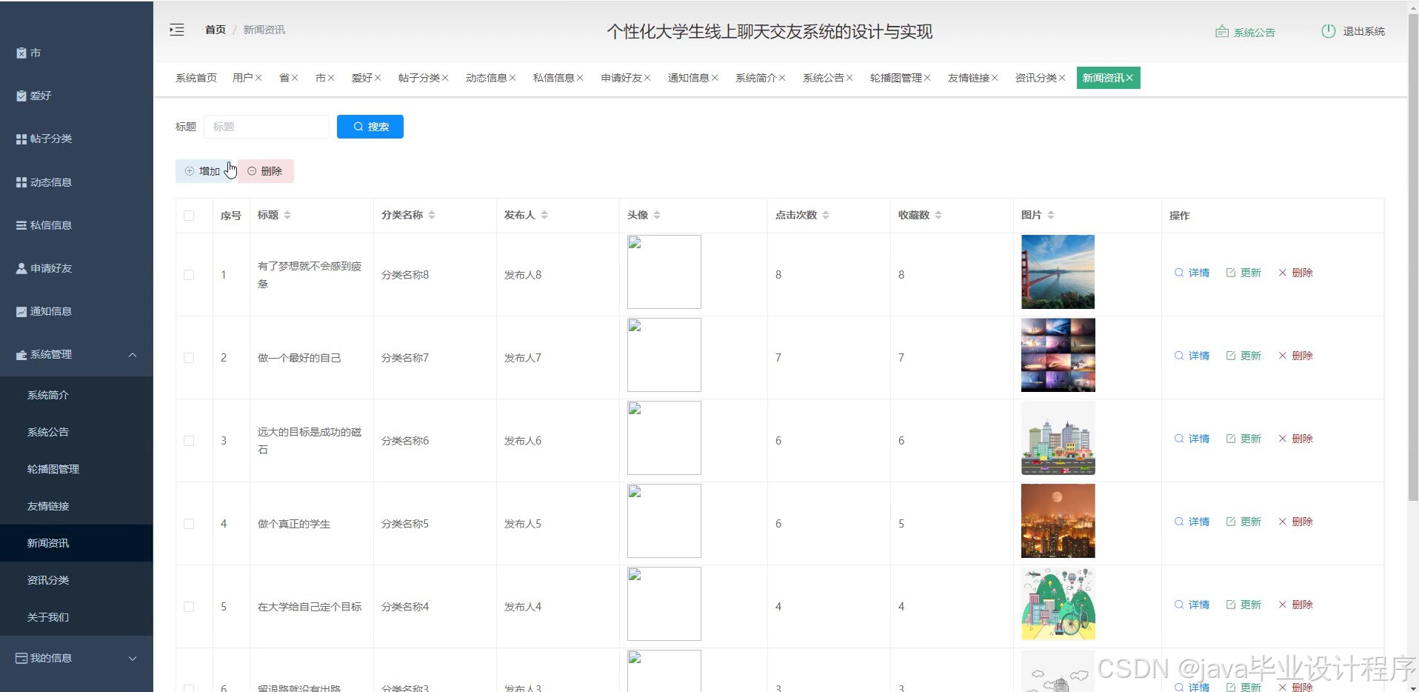The width and height of the screenshot is (1419, 692).
Task: Click the 增加 button to add news
Action: coord(203,171)
